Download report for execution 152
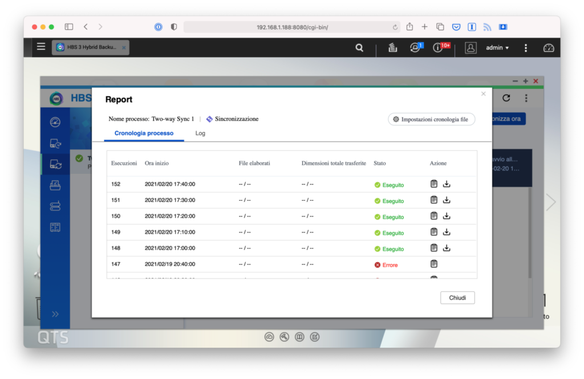This screenshot has width=584, height=379. (447, 184)
